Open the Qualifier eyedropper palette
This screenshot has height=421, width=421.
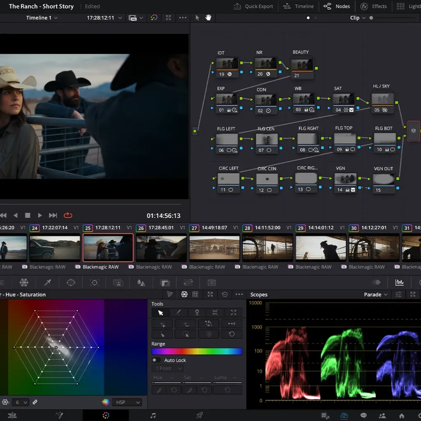(48, 282)
